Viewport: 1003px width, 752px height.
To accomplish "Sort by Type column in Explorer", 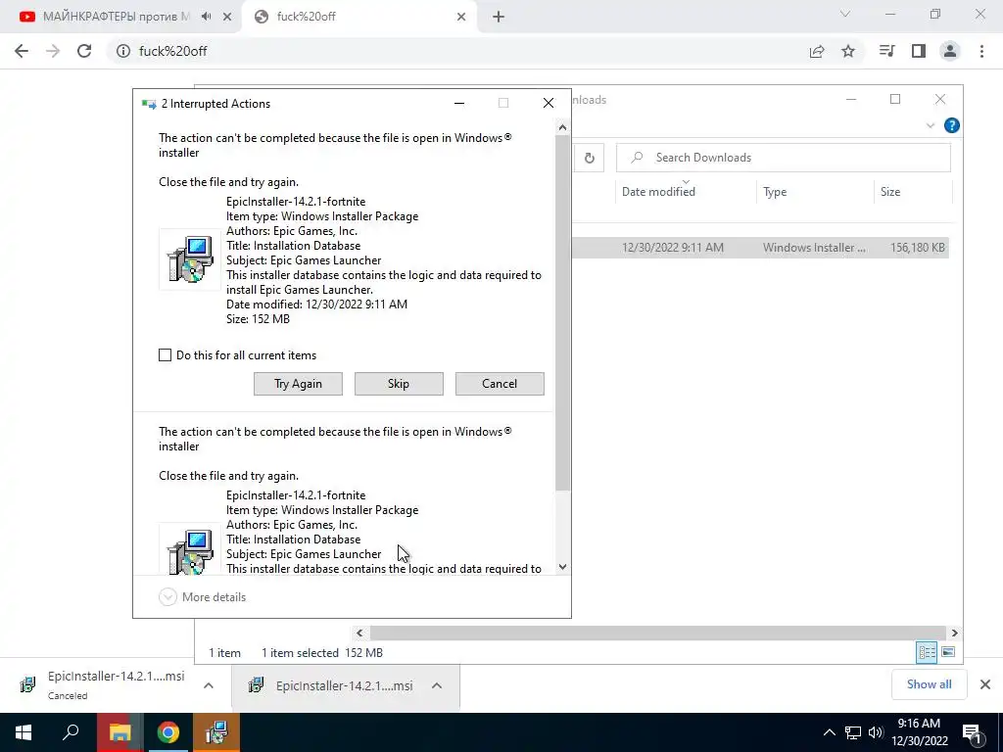I will tap(815, 191).
